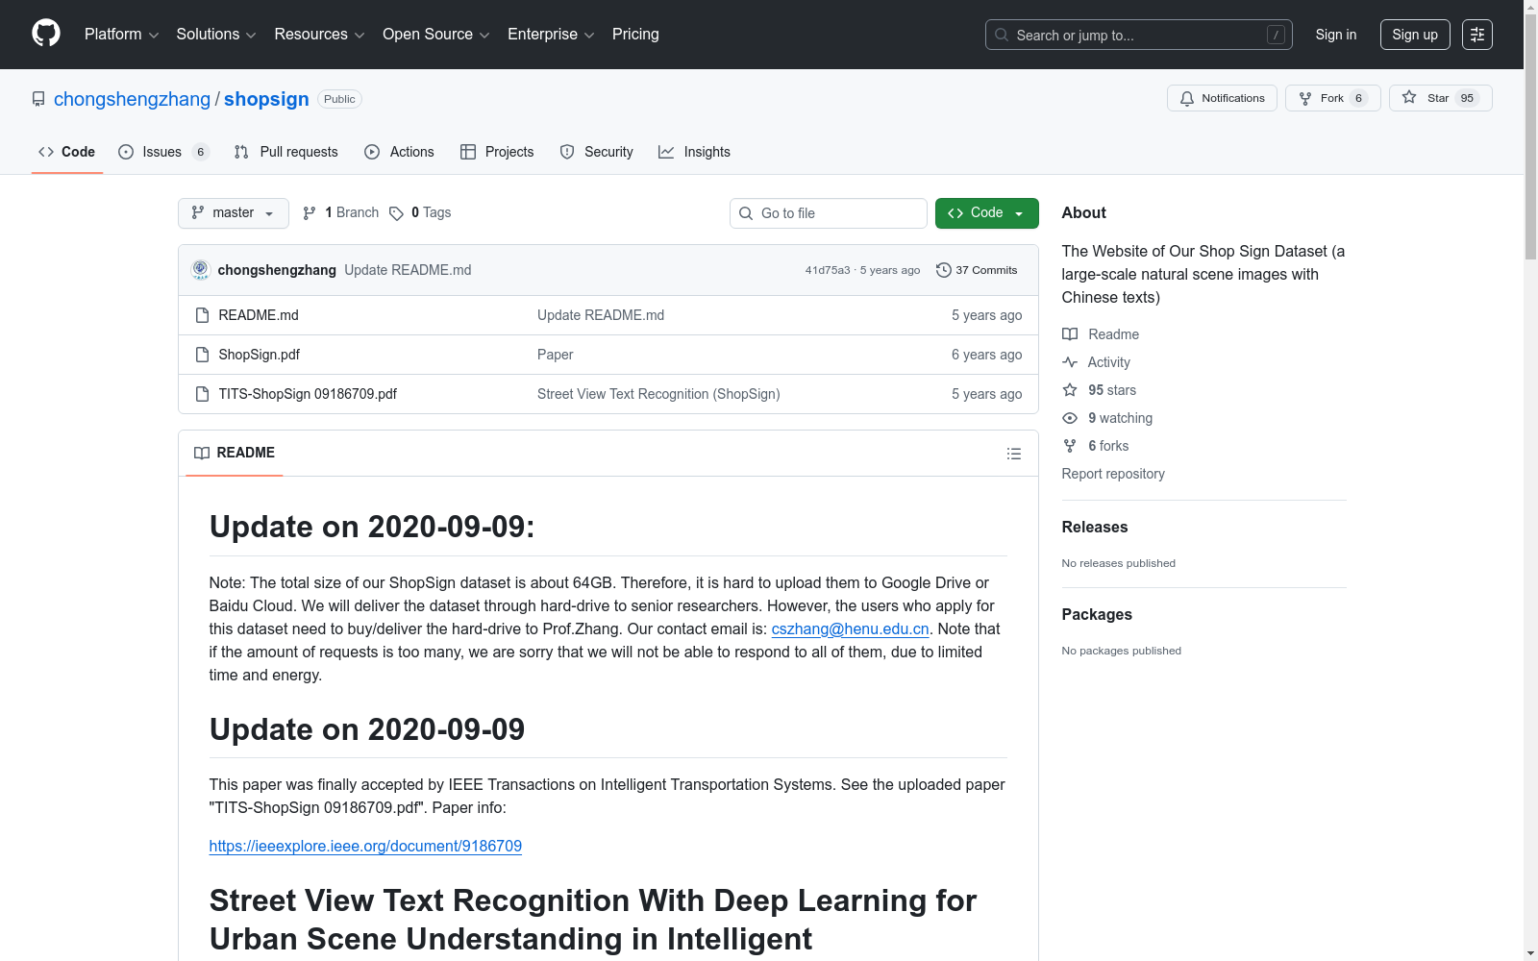Screen dimensions: 1538x961
Task: Expand the Enterprise menu
Action: coord(552,35)
